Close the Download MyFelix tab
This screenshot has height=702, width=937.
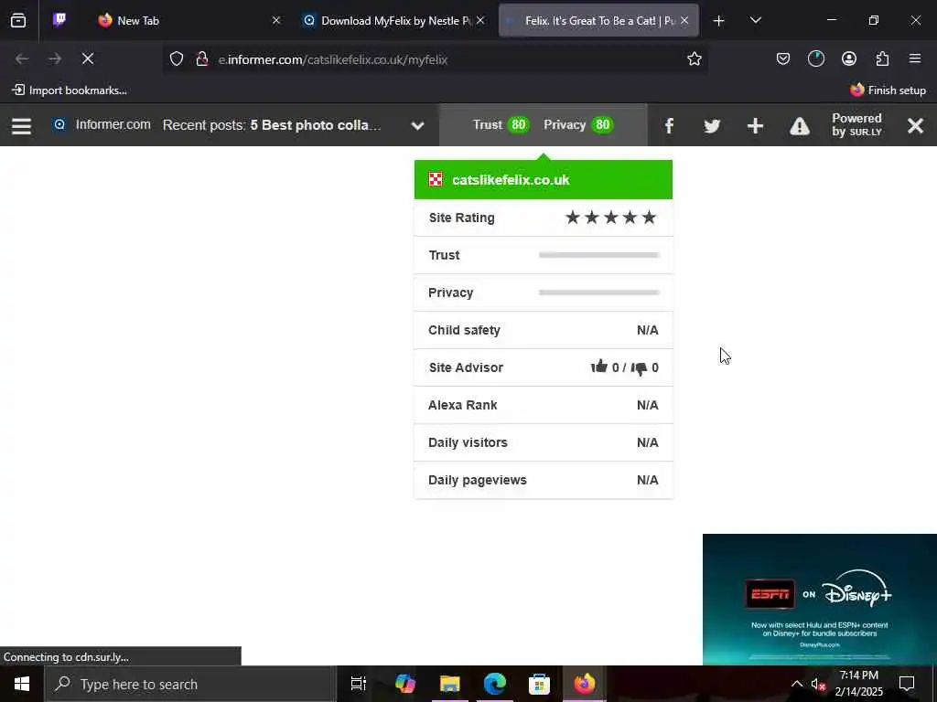(480, 20)
